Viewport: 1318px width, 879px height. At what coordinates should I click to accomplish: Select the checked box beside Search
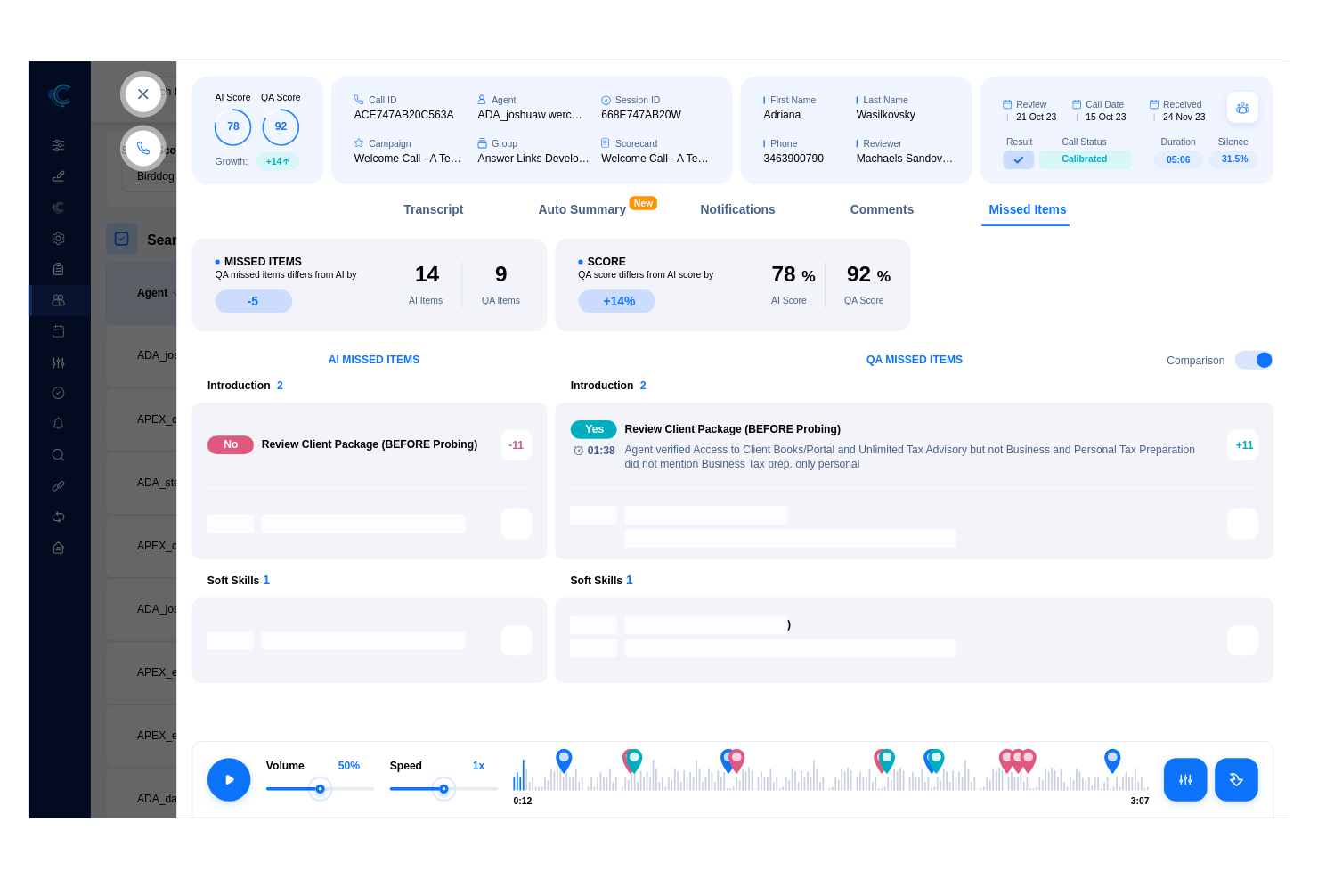pos(121,238)
